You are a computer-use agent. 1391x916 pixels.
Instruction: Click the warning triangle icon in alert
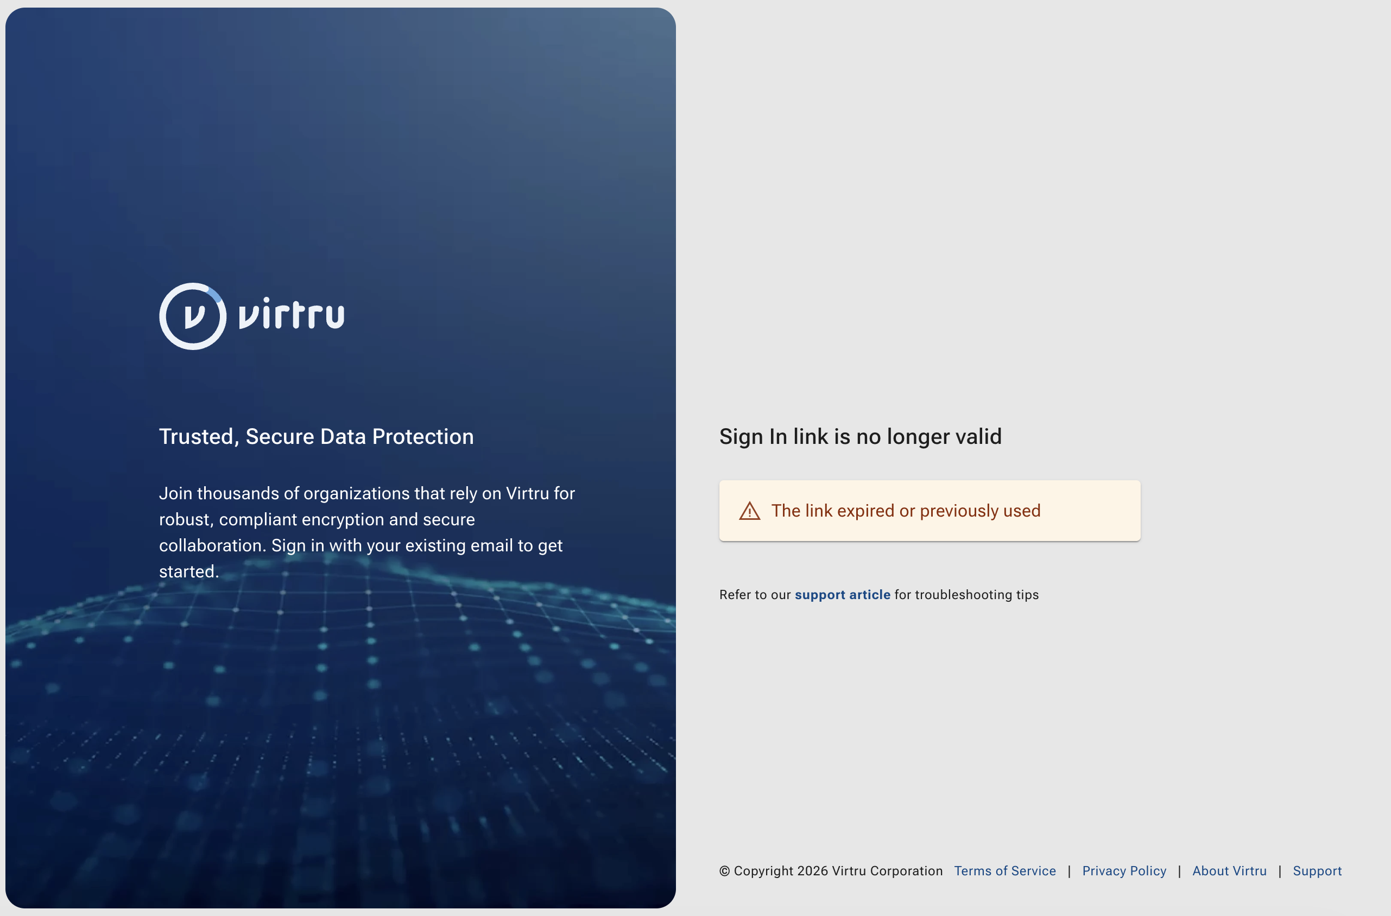tap(750, 511)
